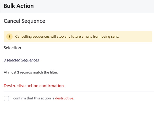Click the 'Bulk Action' dialog title
The height and width of the screenshot is (118, 154).
click(x=19, y=6)
